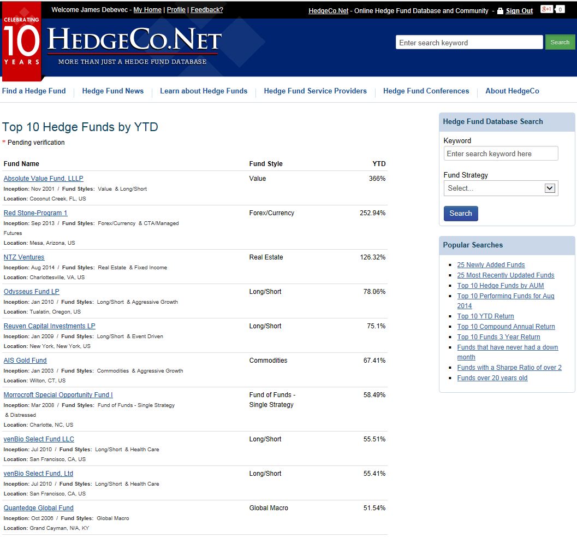The width and height of the screenshot is (577, 537).
Task: Open Hedge Fund News menu
Action: pyautogui.click(x=113, y=91)
